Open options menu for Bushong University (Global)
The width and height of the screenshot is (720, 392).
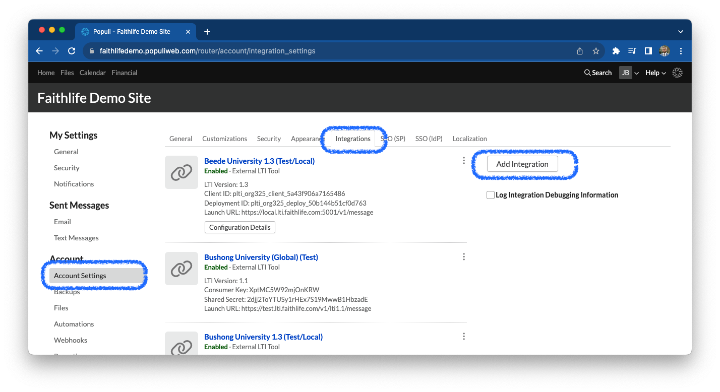coord(464,257)
